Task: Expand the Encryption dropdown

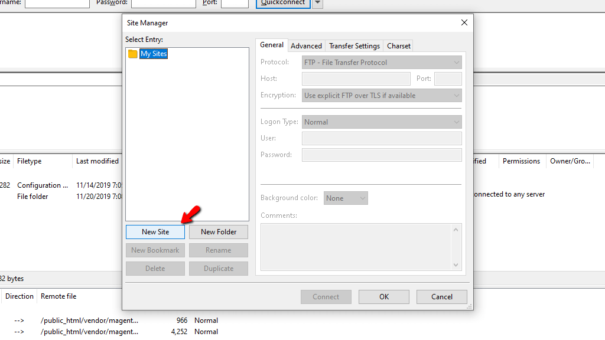Action: 382,96
